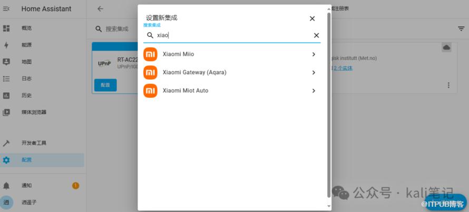Open three-dot menu on Met.no card
This screenshot has width=469, height=212.
[x=448, y=85]
